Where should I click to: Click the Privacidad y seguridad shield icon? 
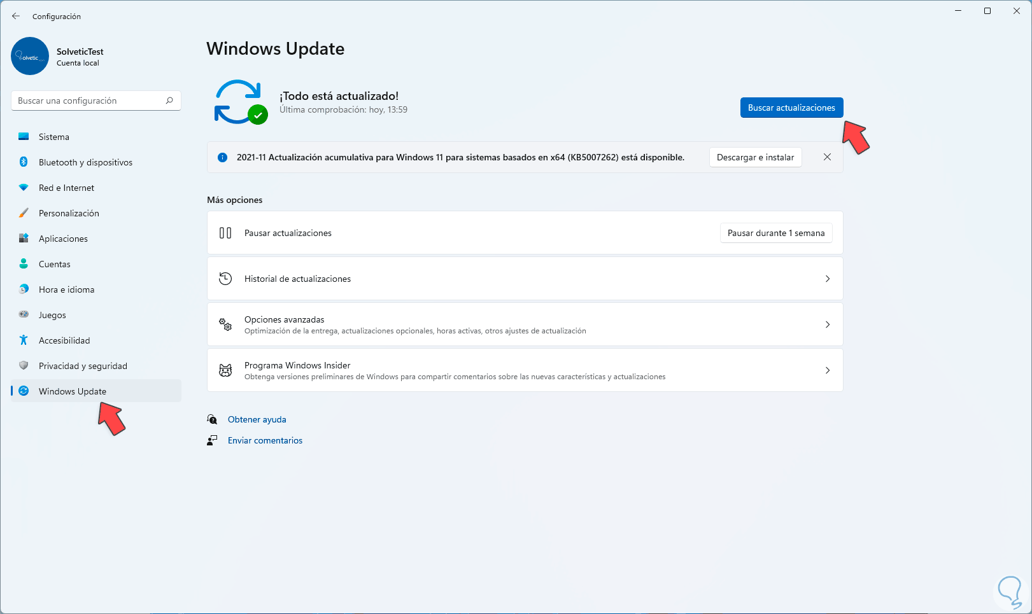(24, 366)
